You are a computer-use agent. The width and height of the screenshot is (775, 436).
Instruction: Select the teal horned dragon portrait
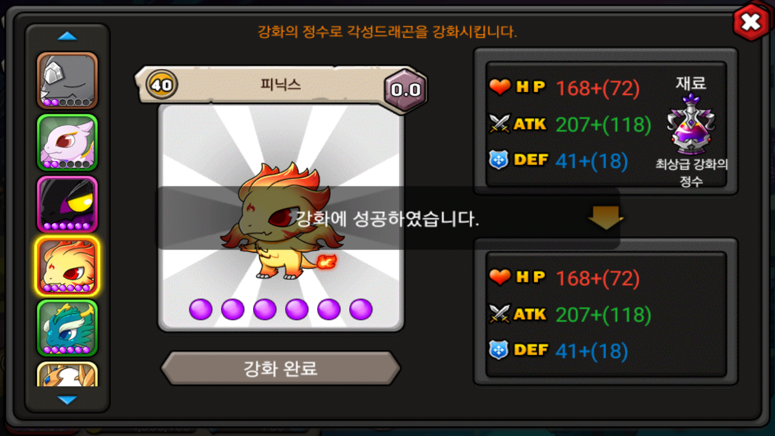67,328
